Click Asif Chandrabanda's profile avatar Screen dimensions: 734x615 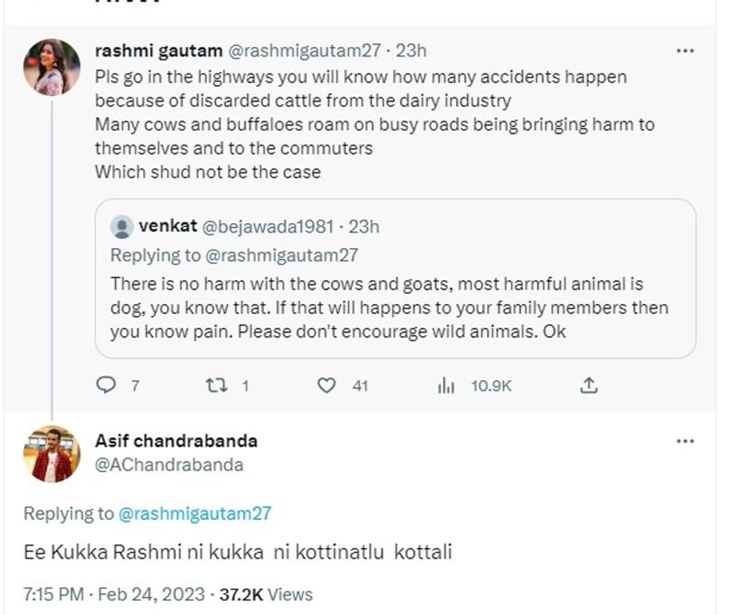(52, 454)
